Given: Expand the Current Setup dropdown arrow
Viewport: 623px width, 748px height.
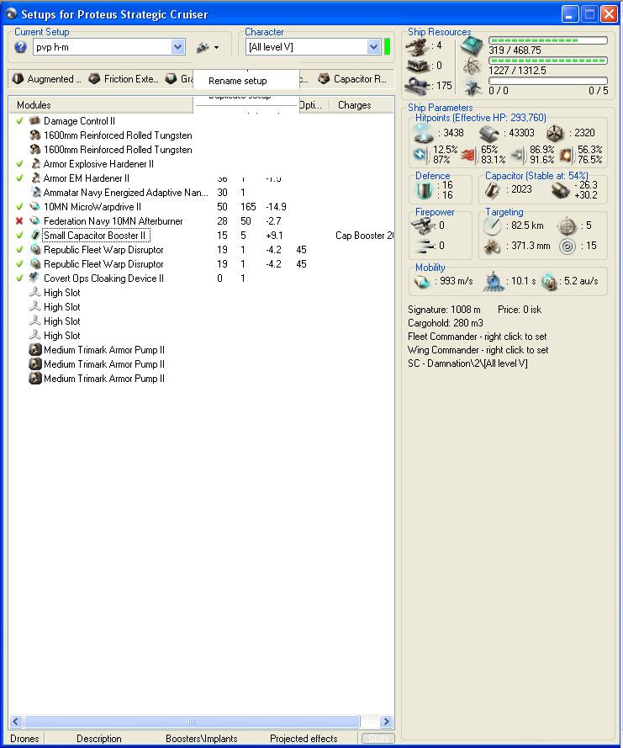Looking at the screenshot, I should (177, 47).
